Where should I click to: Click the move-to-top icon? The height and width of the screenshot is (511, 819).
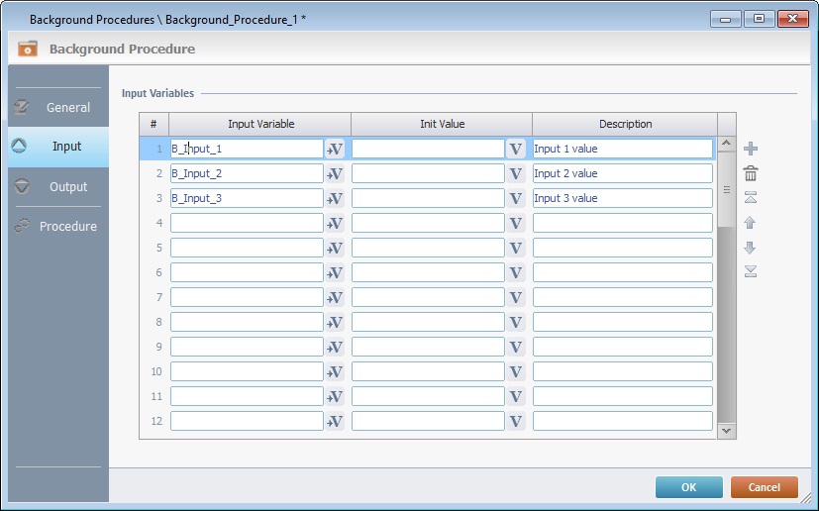click(751, 198)
